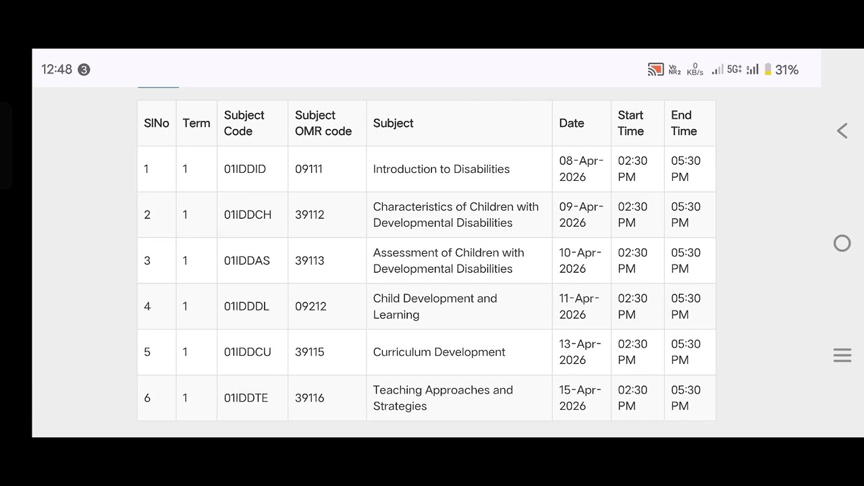Screen dimensions: 864x486
Task: Select subject code 01IDDCH
Action: (248, 215)
